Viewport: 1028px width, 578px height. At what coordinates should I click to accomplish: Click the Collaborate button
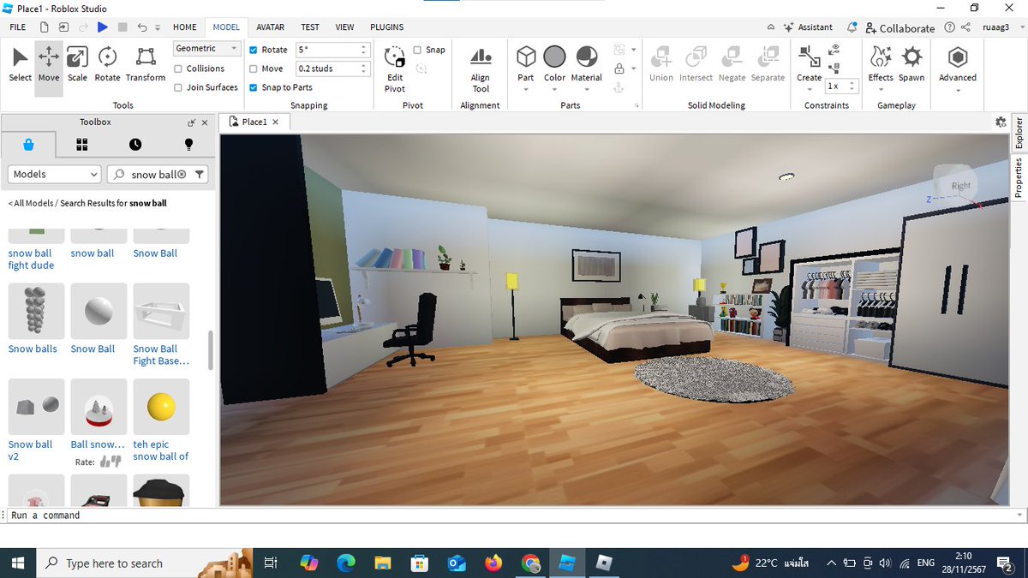tap(899, 27)
